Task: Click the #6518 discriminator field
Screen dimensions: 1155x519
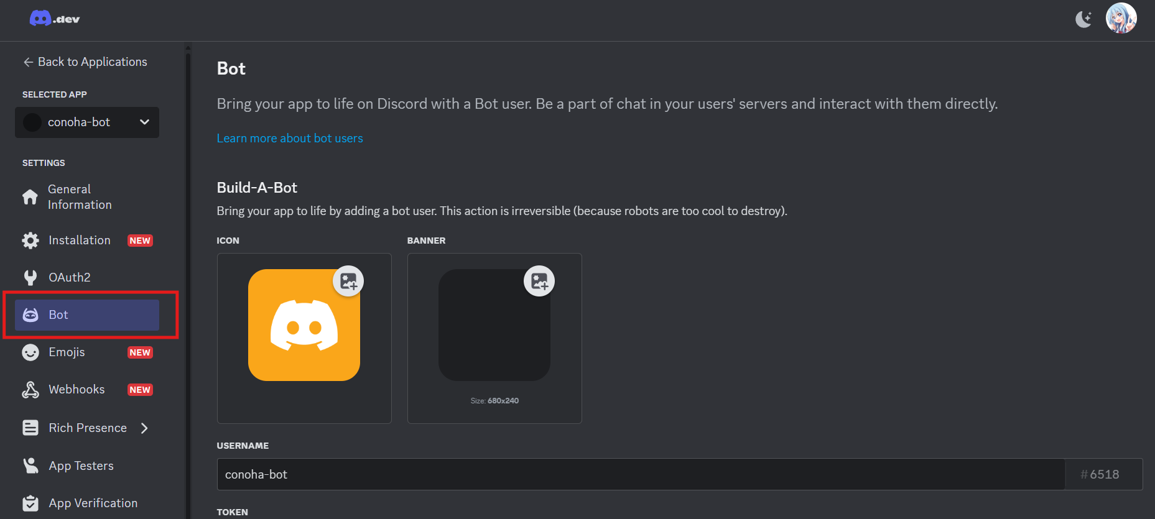Action: pos(1104,474)
